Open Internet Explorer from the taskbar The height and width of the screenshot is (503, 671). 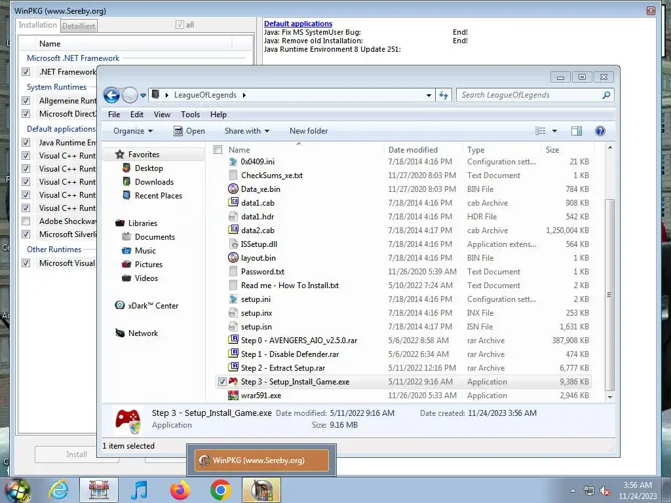(58, 490)
